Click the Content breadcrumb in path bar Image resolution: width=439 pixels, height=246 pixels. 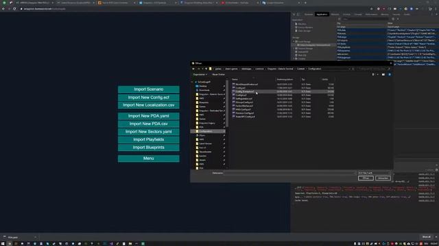pyautogui.click(x=300, y=69)
